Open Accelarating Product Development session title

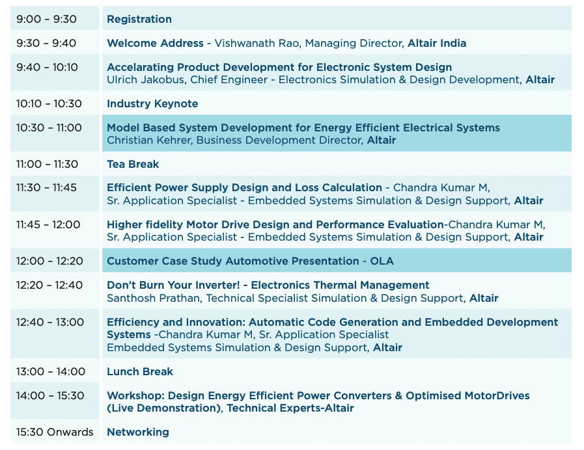(x=279, y=67)
